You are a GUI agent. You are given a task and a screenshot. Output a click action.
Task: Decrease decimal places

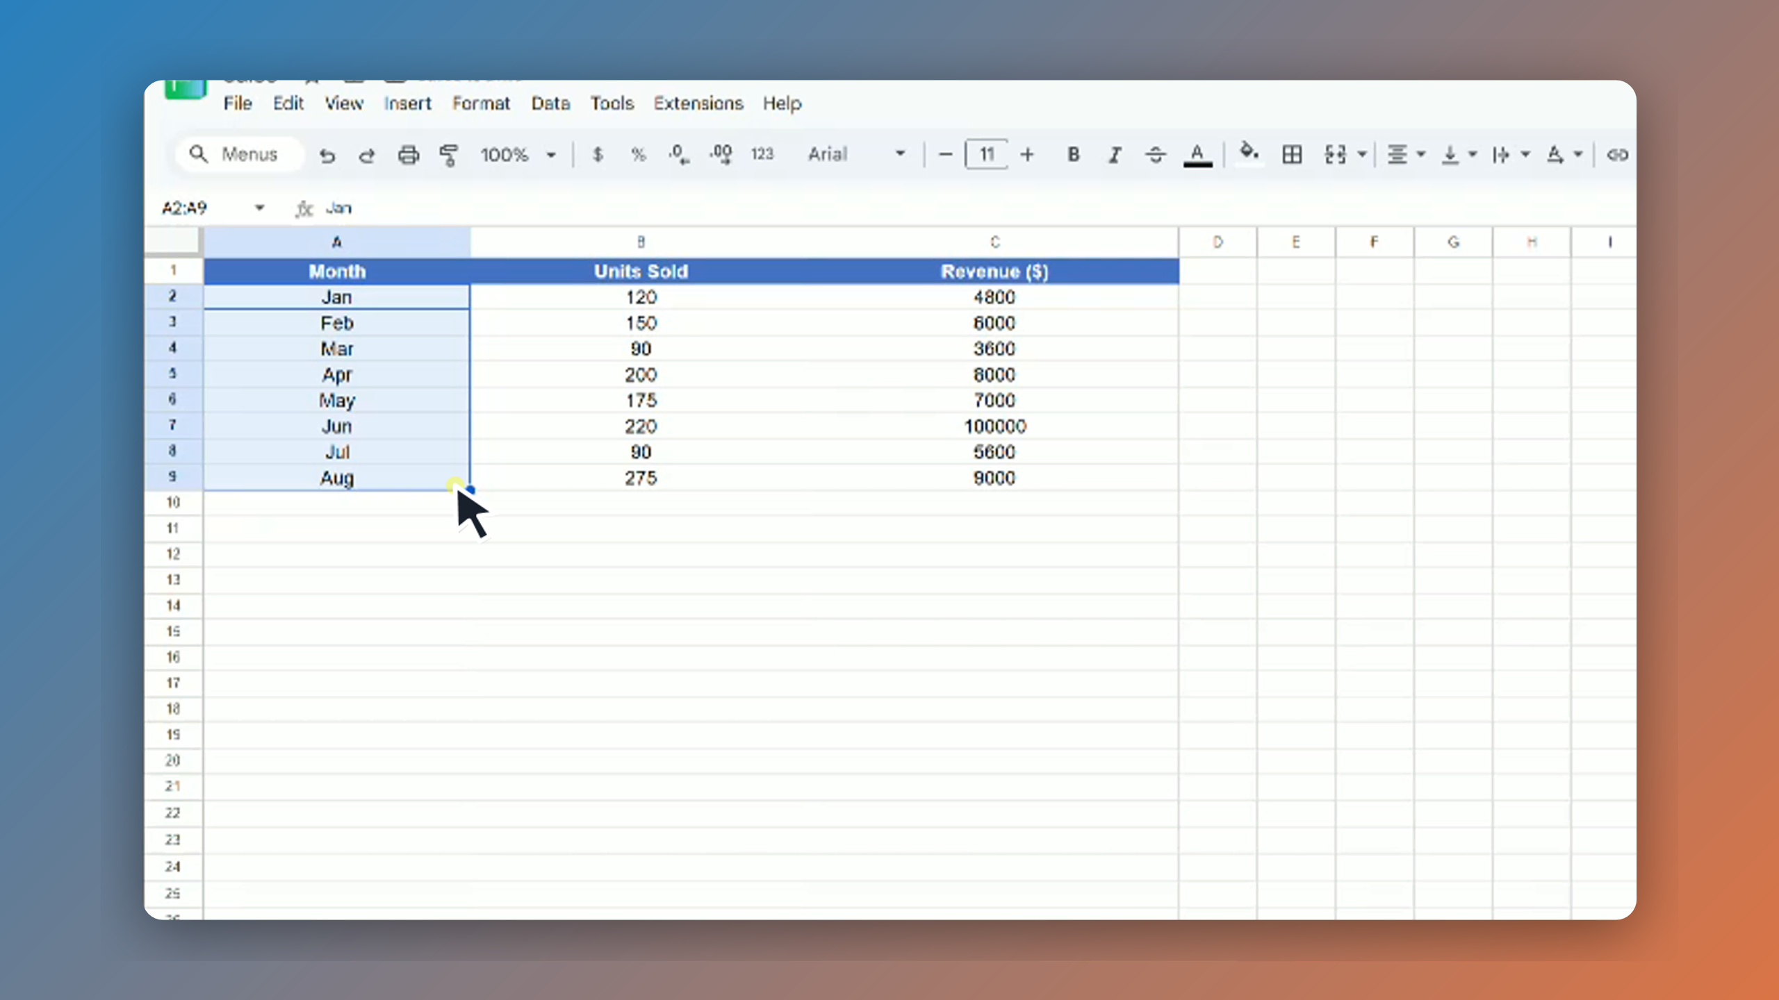click(x=678, y=154)
